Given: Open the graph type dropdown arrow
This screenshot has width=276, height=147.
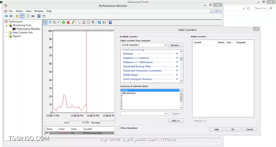Looking at the screenshot, I should [58, 22].
